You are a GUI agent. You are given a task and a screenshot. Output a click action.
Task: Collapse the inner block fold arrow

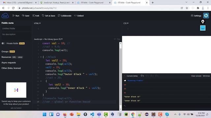(x=41, y=81)
